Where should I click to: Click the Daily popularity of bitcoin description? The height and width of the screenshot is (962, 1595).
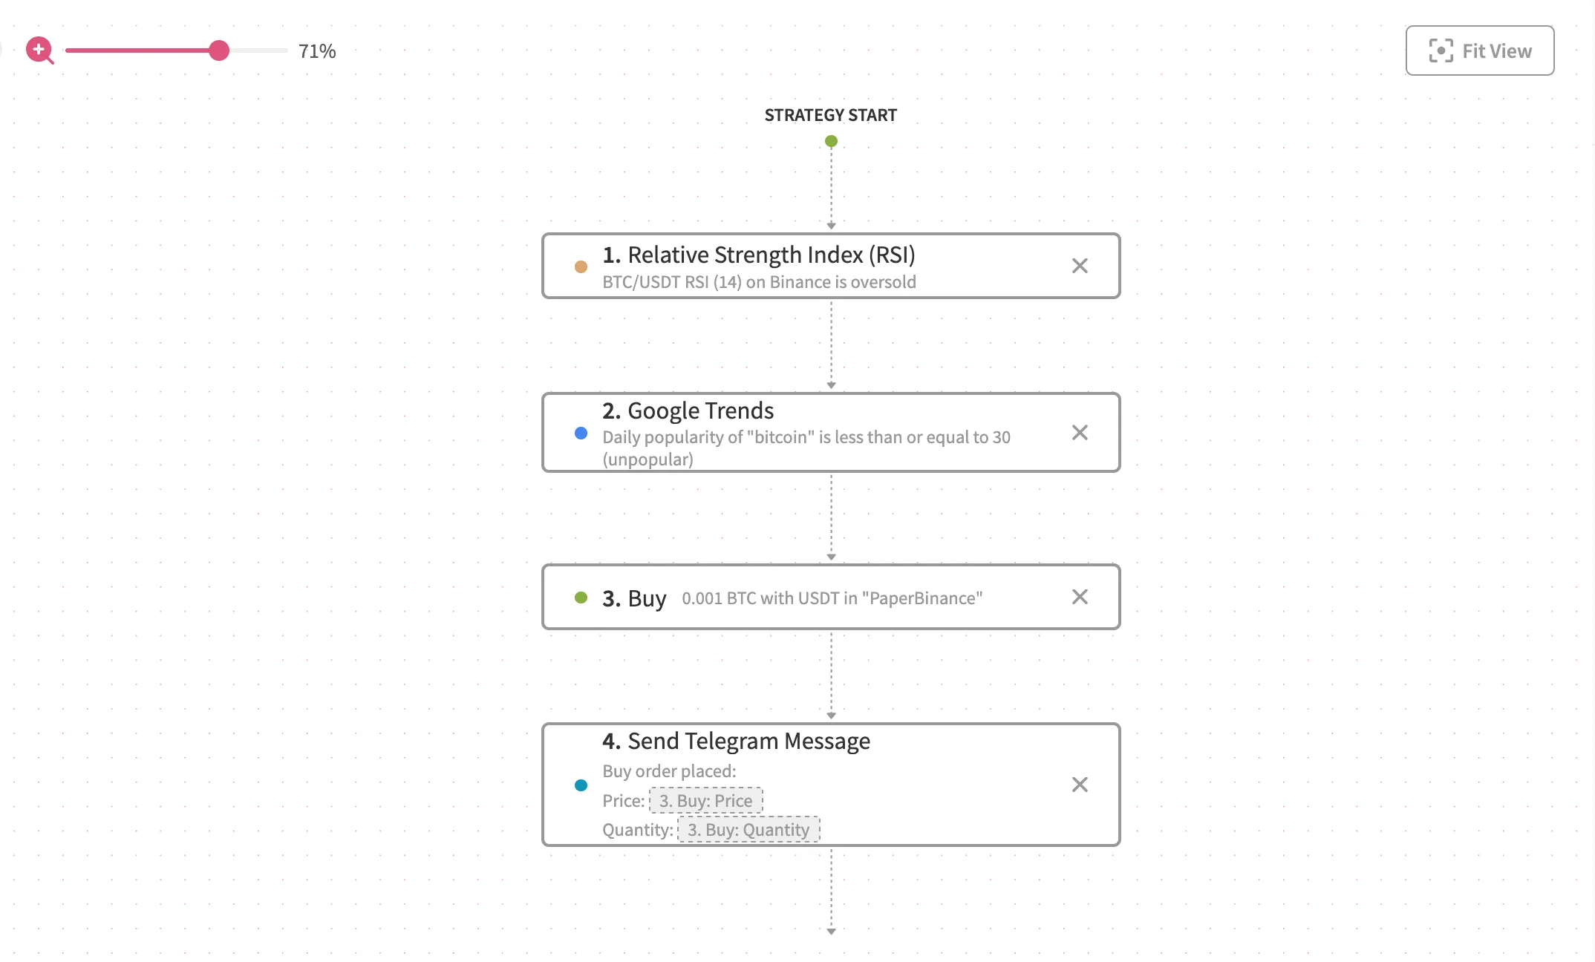(806, 448)
